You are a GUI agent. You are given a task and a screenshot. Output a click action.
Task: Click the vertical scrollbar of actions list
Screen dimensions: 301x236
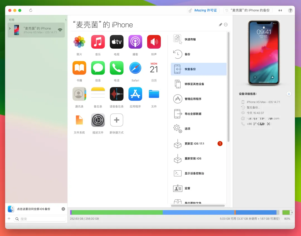(x=229, y=87)
